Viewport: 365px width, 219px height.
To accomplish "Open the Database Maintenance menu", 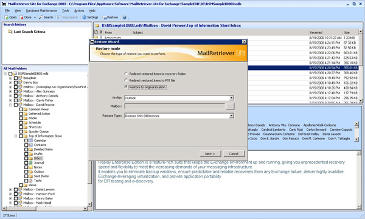I will coord(41,11).
